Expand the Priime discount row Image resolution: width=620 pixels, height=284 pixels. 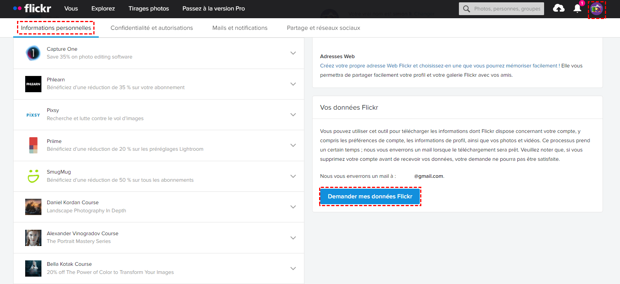293,145
